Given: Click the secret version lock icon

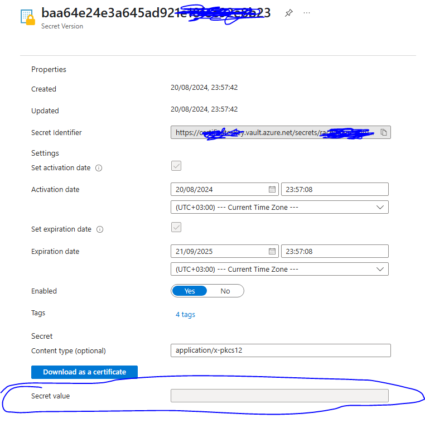Looking at the screenshot, I should click(x=28, y=17).
